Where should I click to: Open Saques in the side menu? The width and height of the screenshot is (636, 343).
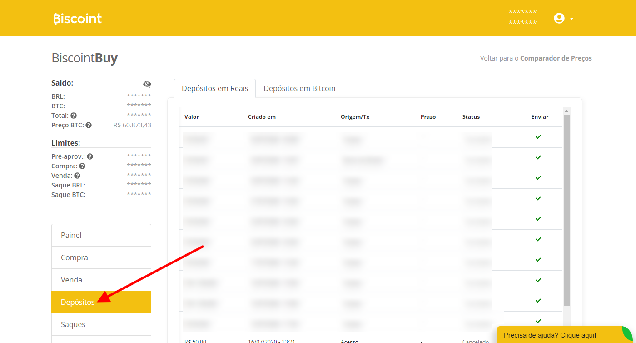point(101,324)
